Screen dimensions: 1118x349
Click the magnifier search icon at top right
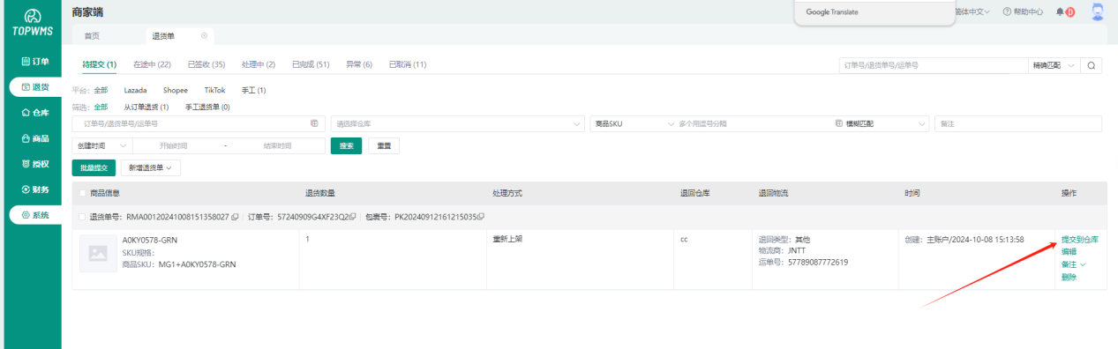click(x=1092, y=65)
